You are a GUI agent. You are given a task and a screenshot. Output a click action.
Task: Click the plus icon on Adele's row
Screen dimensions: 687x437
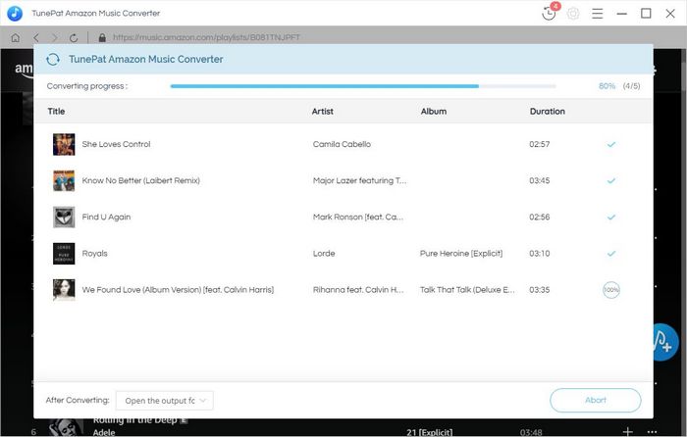point(628,432)
